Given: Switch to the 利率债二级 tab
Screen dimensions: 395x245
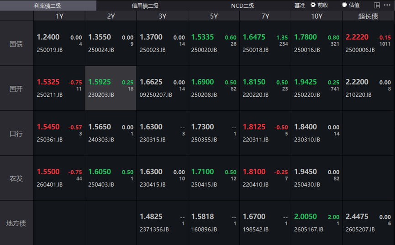Looking at the screenshot, I should click(x=47, y=5).
